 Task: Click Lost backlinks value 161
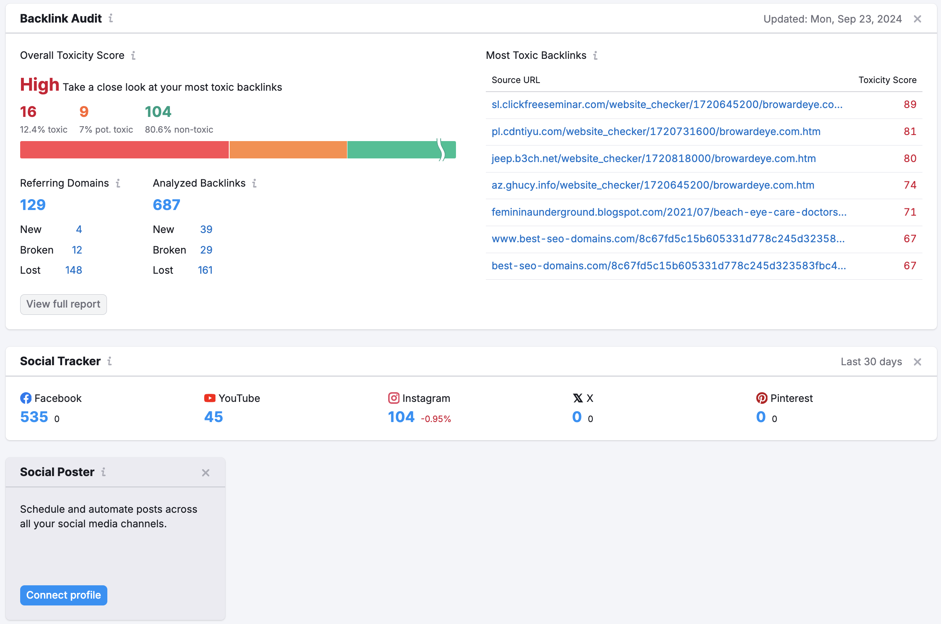(205, 270)
